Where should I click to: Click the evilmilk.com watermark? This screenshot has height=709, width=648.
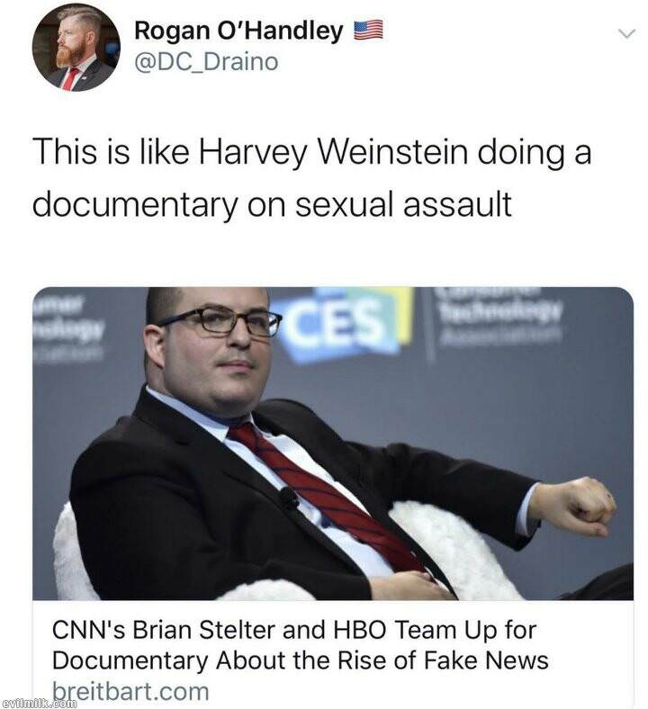pyautogui.click(x=39, y=704)
